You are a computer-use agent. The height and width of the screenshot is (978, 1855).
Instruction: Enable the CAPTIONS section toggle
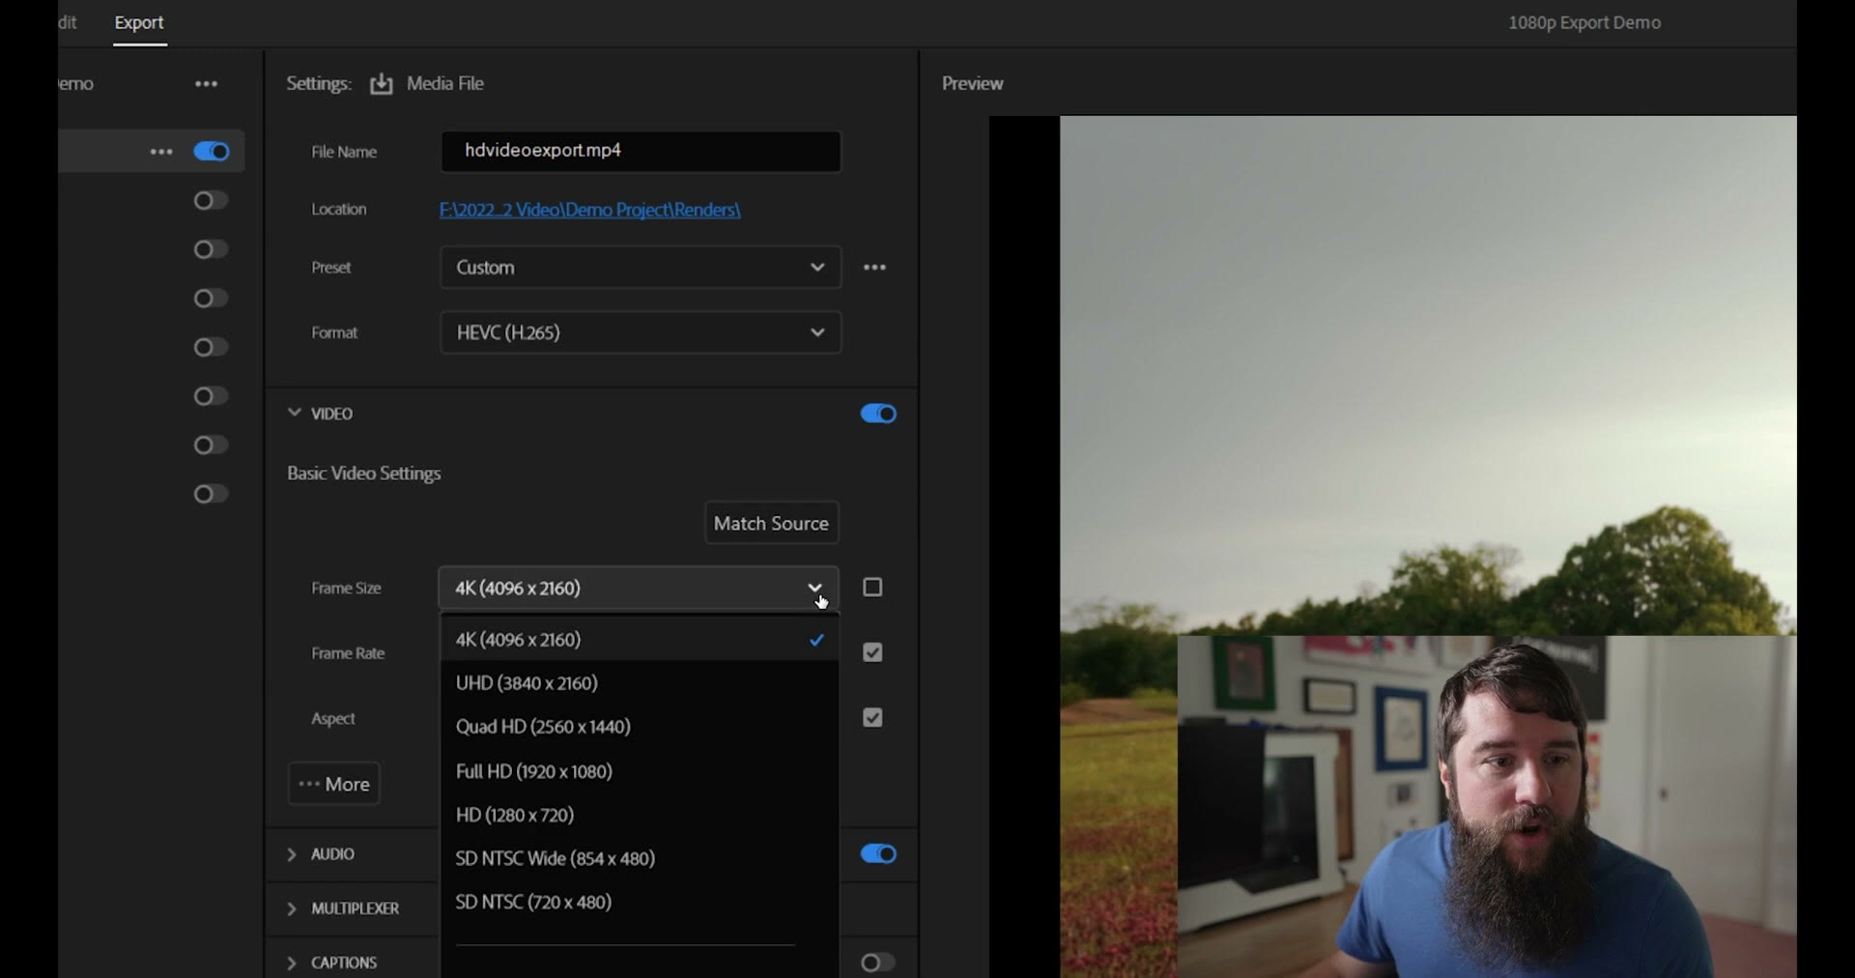point(878,963)
